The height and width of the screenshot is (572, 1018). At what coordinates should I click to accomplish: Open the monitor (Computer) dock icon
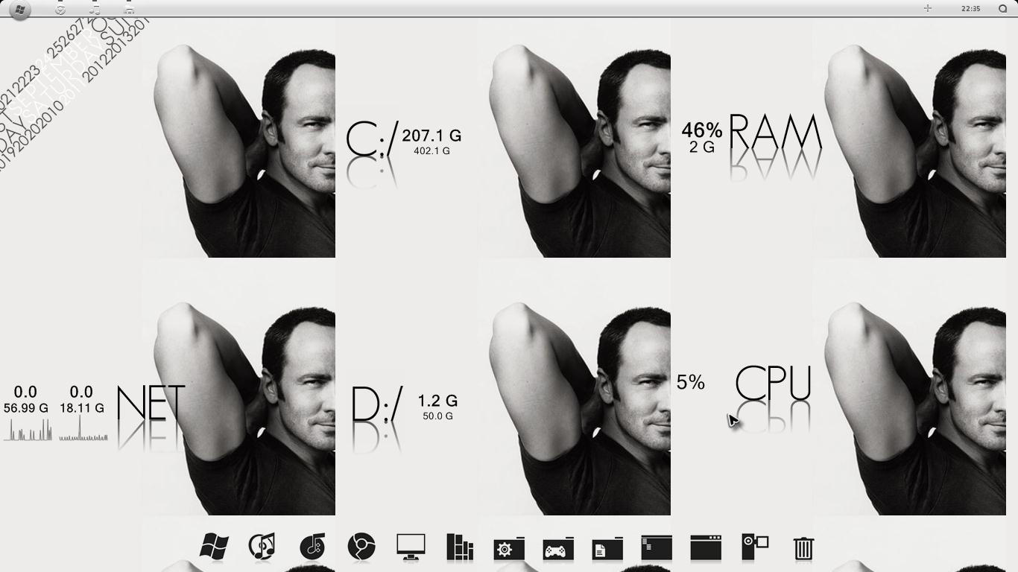click(x=411, y=547)
